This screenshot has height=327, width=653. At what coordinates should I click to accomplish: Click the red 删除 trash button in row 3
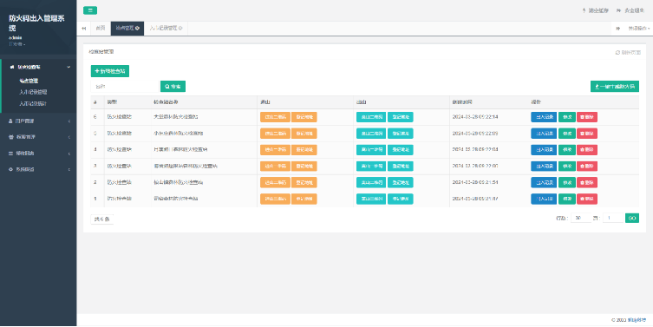pyautogui.click(x=587, y=167)
